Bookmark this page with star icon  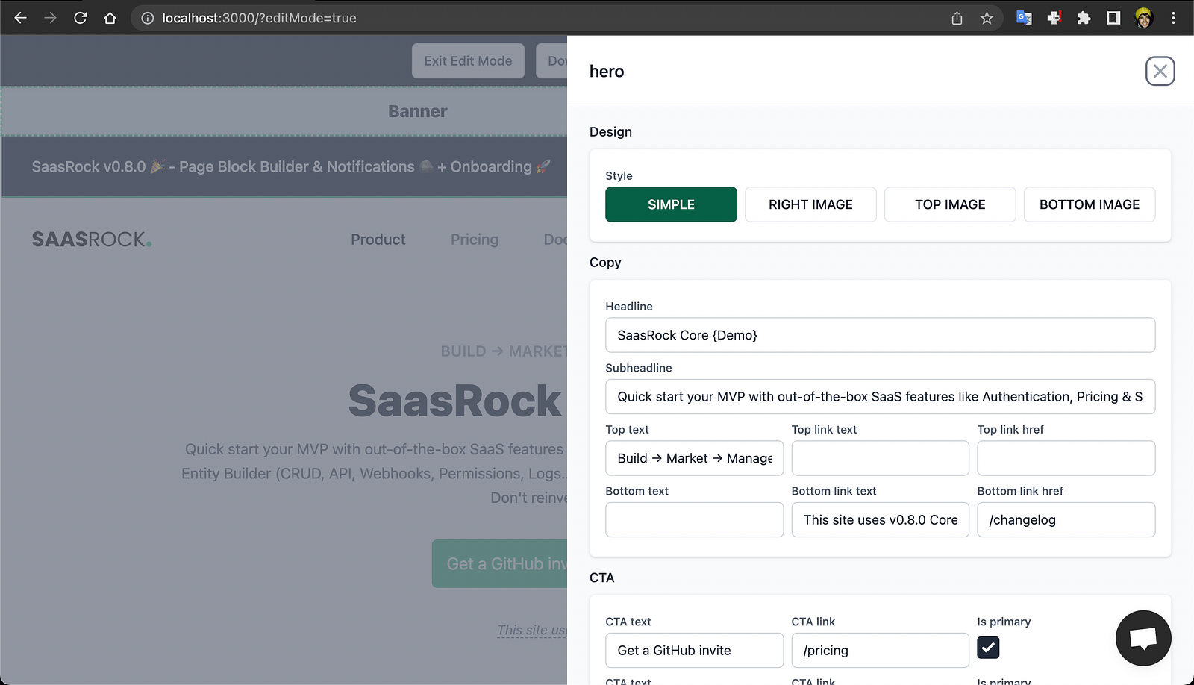[x=987, y=18]
